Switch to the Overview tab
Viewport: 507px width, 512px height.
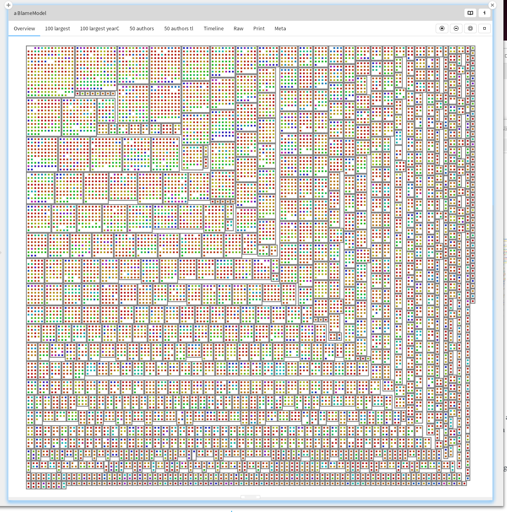[x=24, y=29]
